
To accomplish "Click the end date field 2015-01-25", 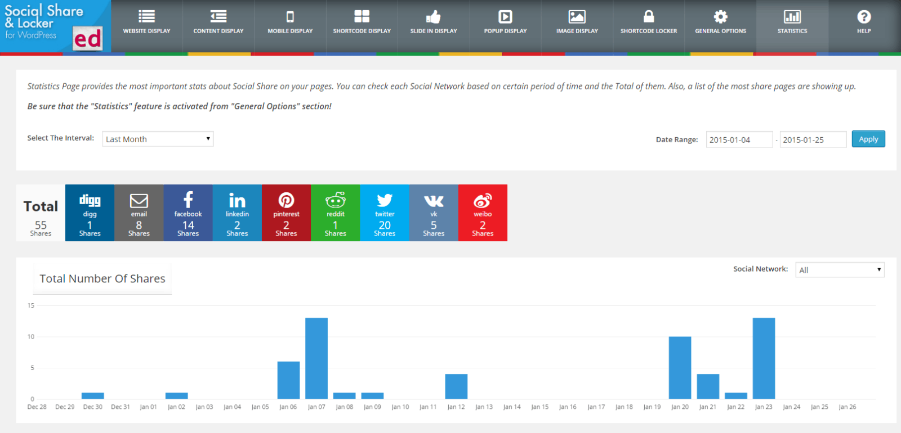I will pyautogui.click(x=813, y=139).
